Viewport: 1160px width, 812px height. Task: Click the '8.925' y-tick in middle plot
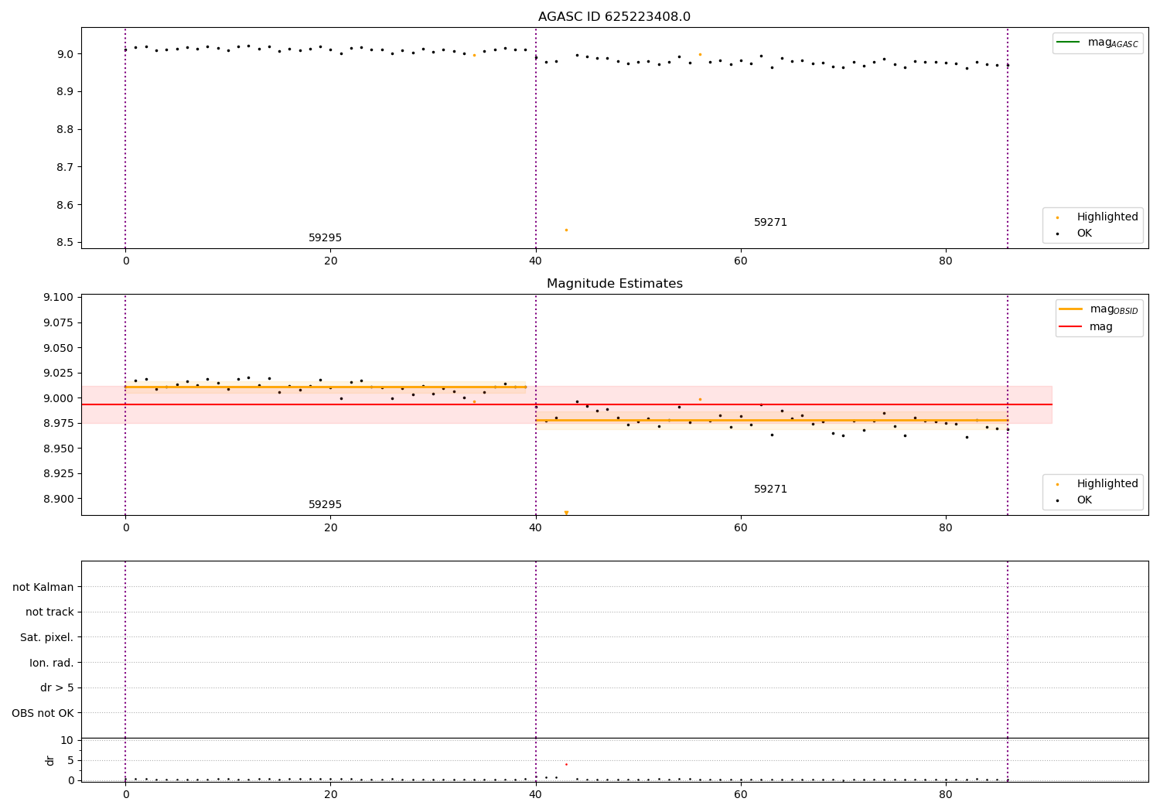click(x=60, y=473)
